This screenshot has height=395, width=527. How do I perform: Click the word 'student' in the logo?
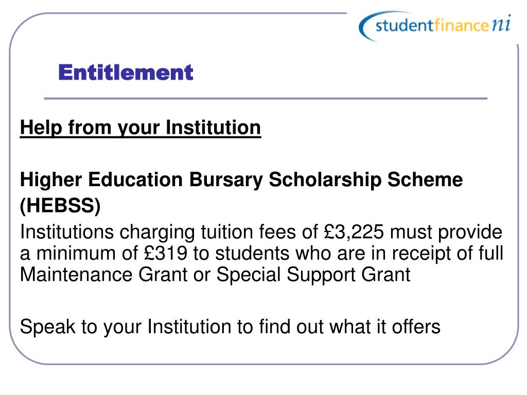tap(405, 26)
